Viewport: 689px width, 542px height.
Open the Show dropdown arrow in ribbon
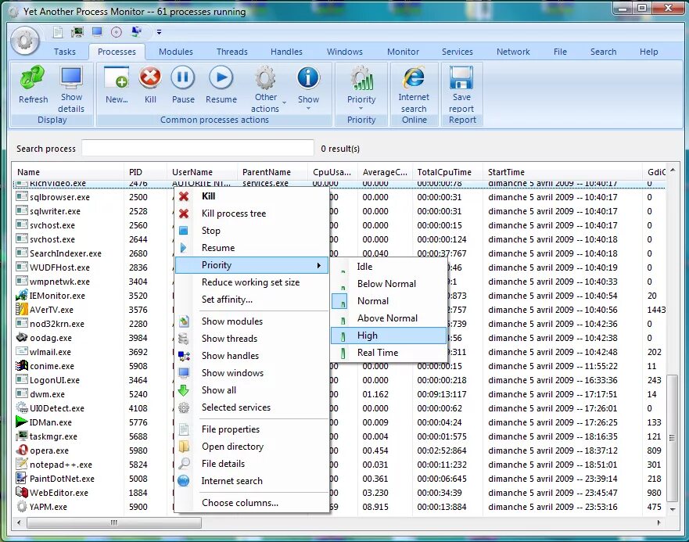[308, 109]
